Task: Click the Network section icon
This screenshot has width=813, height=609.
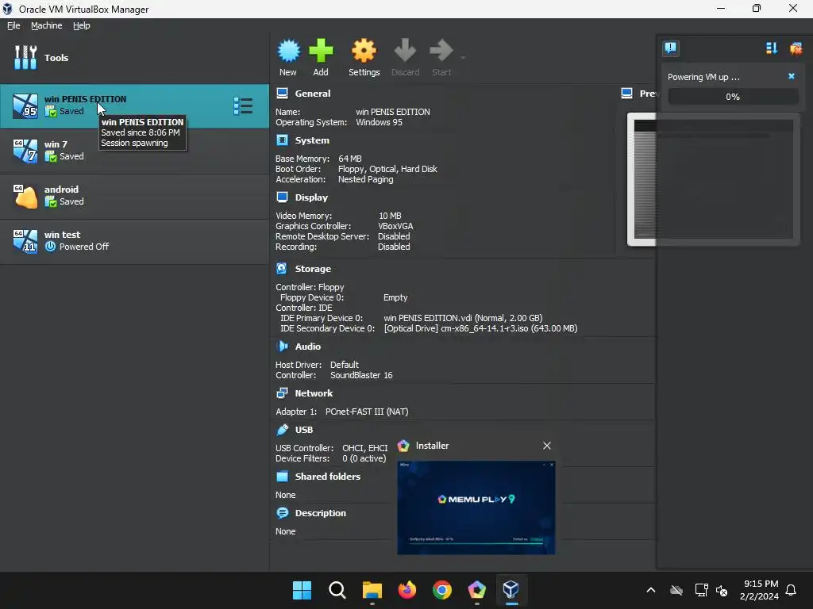Action: point(282,393)
